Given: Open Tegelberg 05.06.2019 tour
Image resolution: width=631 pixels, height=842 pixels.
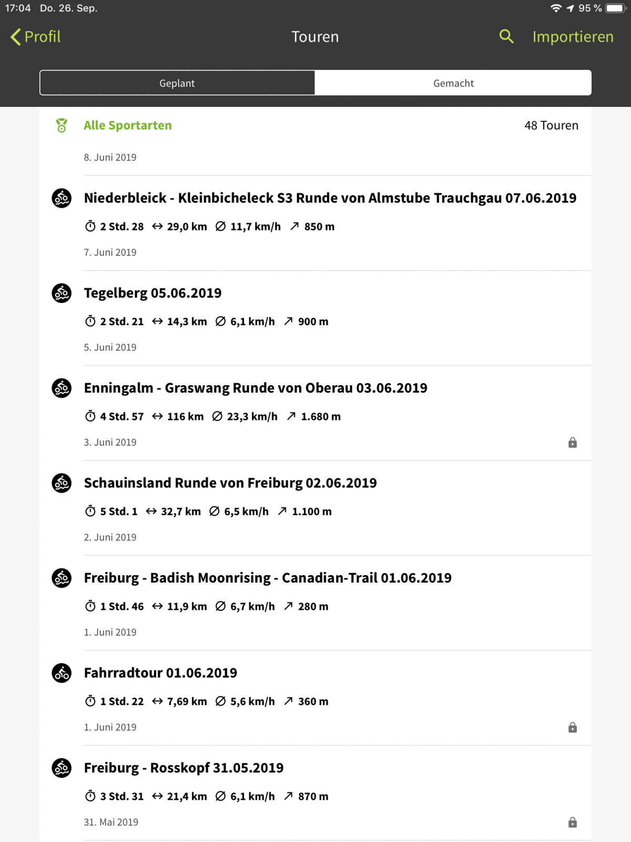Looking at the screenshot, I should [153, 293].
